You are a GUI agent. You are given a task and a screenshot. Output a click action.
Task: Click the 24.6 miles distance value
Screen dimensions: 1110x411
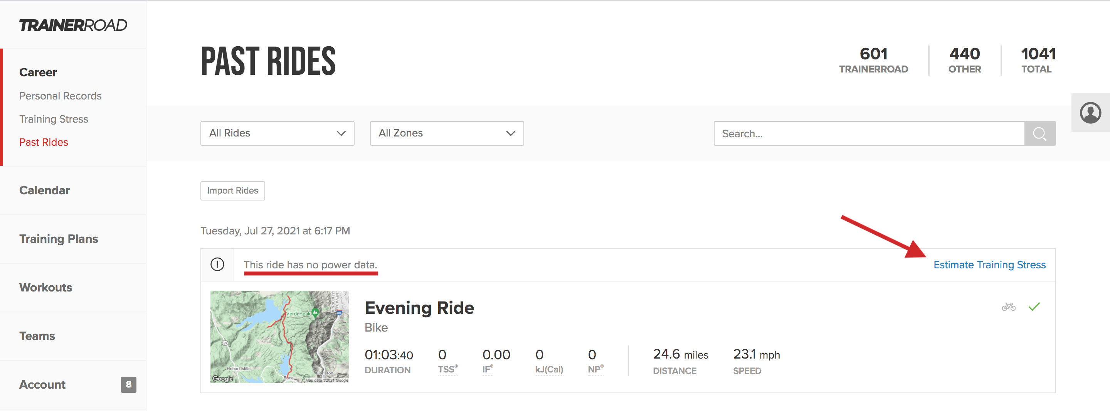click(680, 354)
